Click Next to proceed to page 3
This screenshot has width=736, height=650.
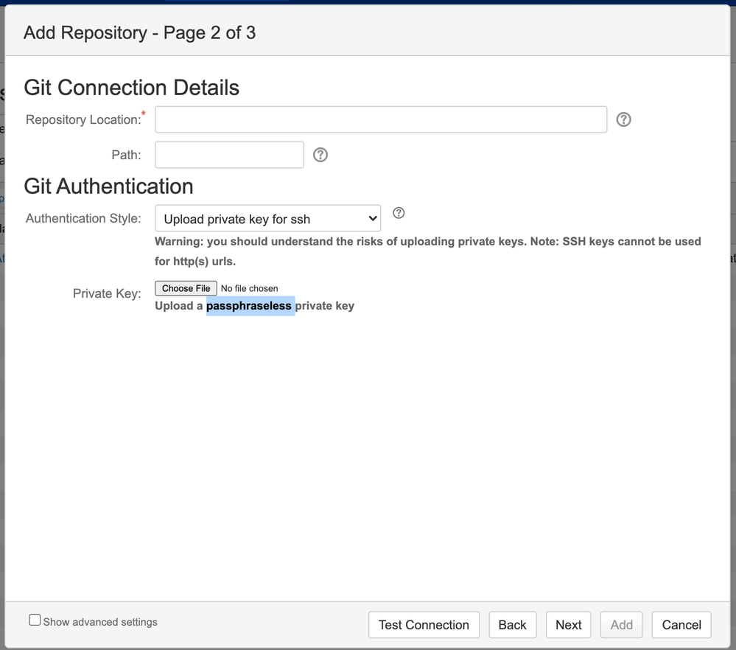[x=569, y=625]
